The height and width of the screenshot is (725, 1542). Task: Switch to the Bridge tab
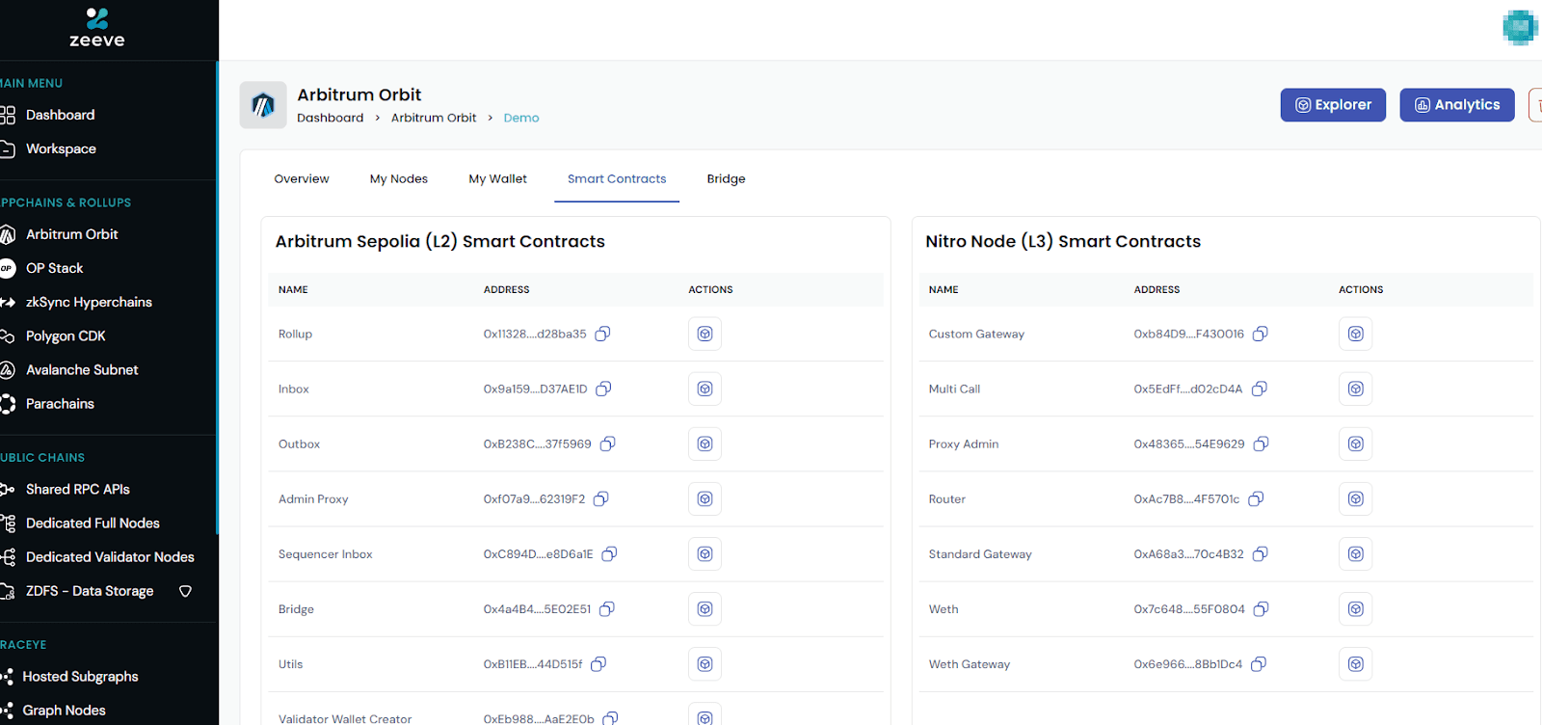tap(726, 178)
